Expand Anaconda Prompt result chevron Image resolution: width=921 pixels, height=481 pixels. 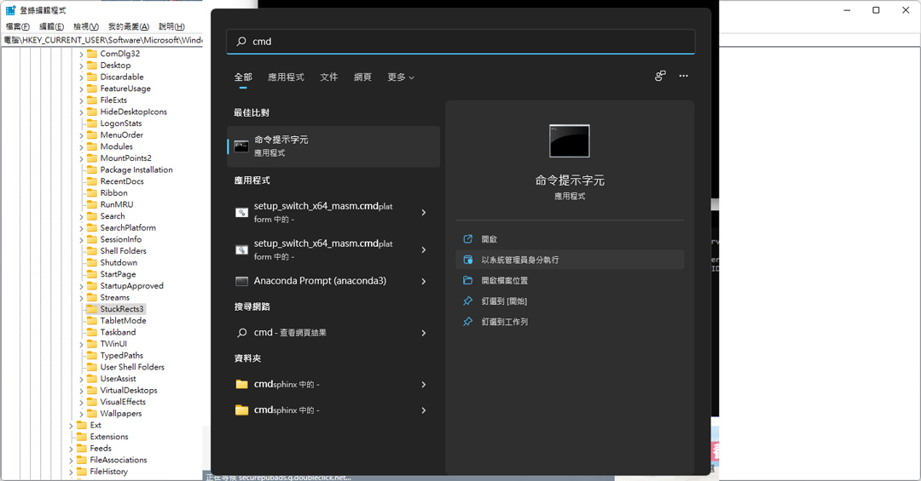click(x=424, y=281)
